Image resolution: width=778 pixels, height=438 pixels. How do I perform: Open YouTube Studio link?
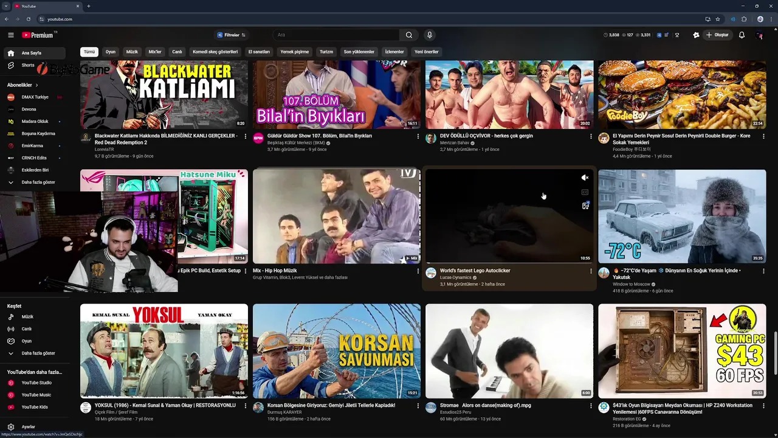(x=34, y=383)
